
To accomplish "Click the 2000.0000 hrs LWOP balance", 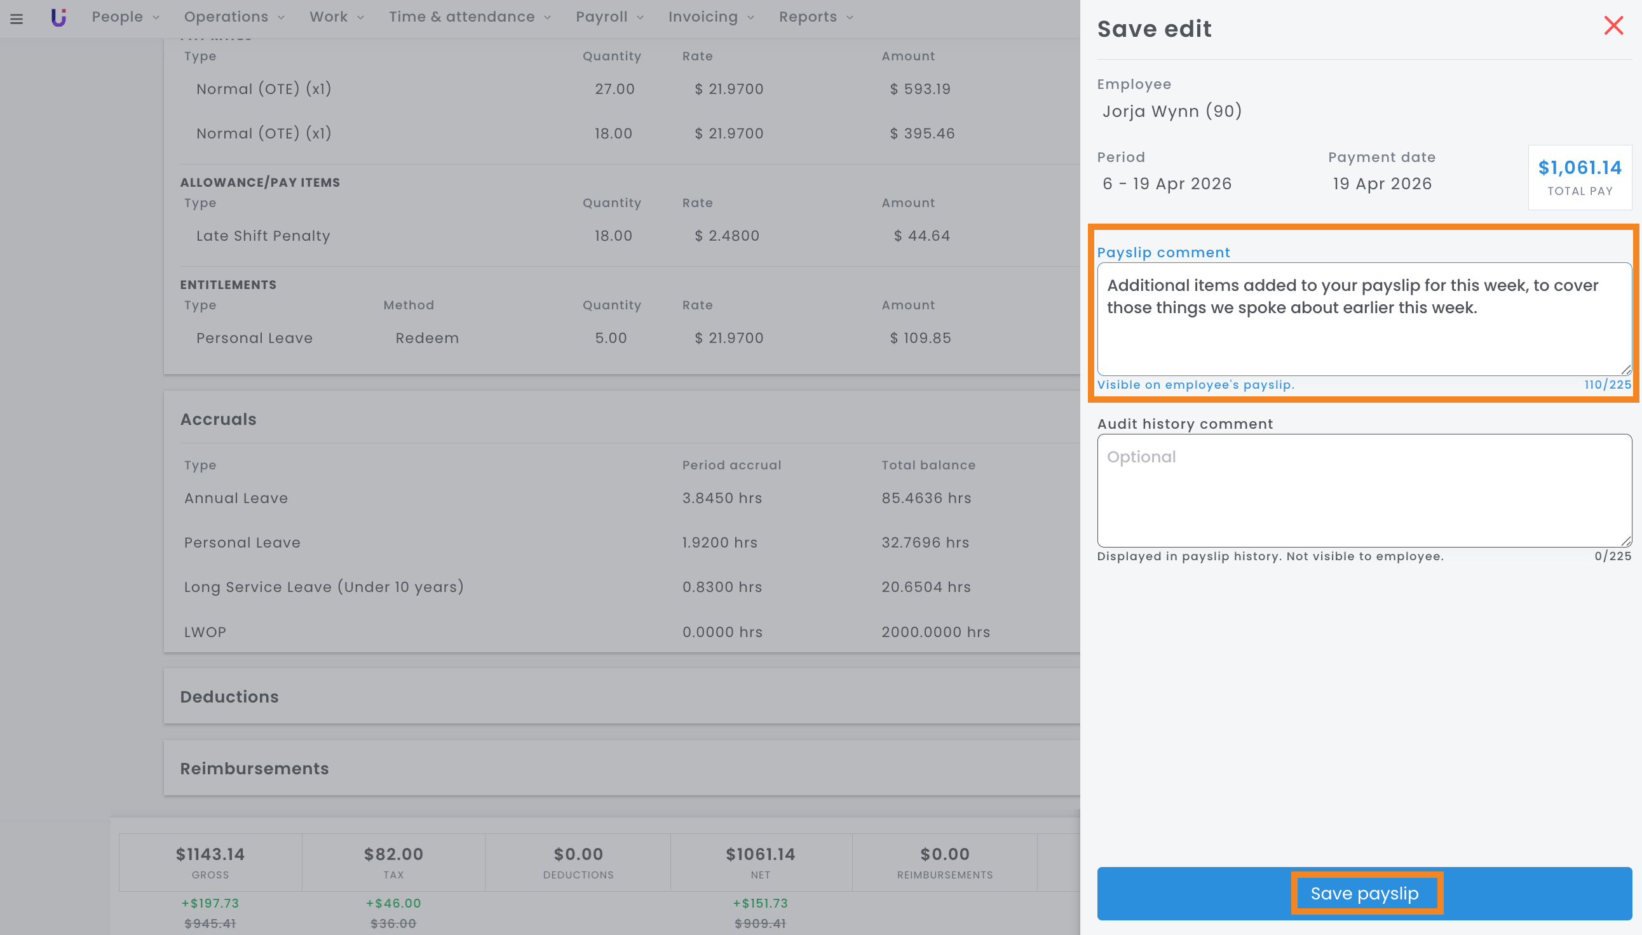I will coord(935,632).
